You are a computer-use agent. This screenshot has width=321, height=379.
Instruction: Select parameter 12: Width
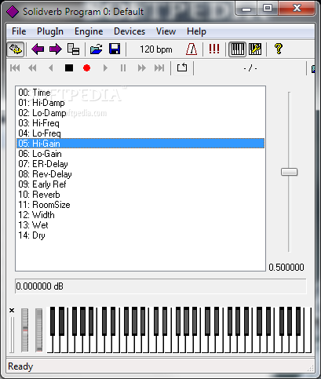click(x=140, y=215)
